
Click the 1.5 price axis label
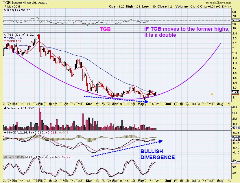click(x=235, y=78)
